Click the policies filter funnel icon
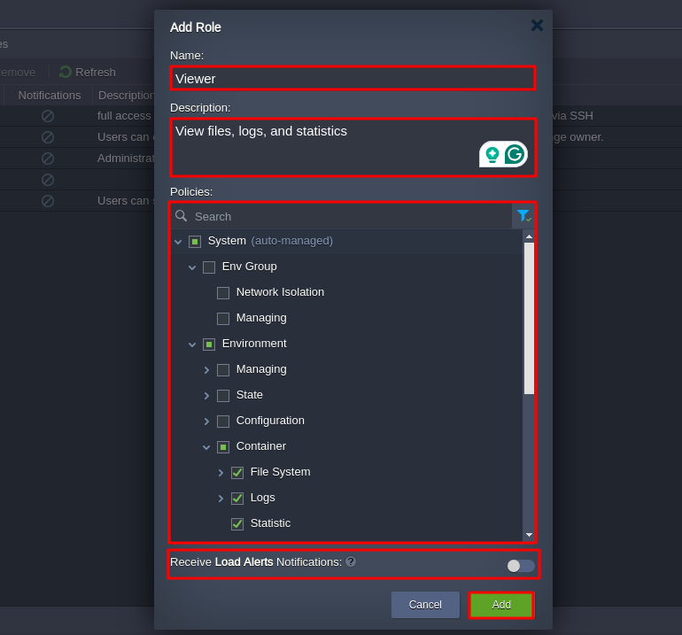The image size is (682, 635). pyautogui.click(x=523, y=216)
